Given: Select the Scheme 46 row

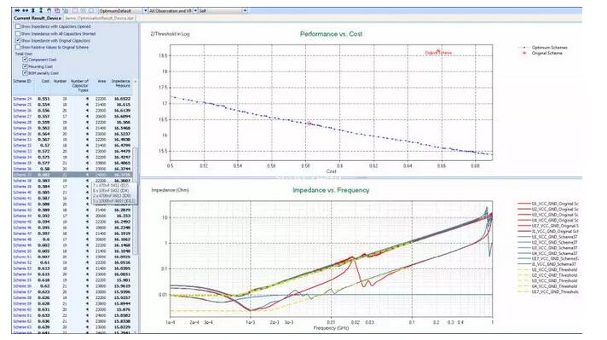Looking at the screenshot, I should click(72, 228).
